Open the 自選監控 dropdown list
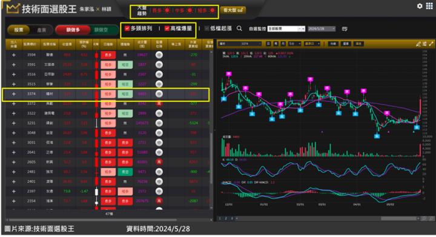Screen dimensions: 436x237 coord(286,28)
